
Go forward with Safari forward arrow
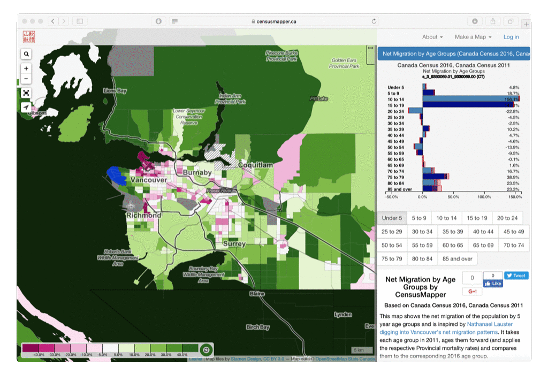pyautogui.click(x=64, y=21)
